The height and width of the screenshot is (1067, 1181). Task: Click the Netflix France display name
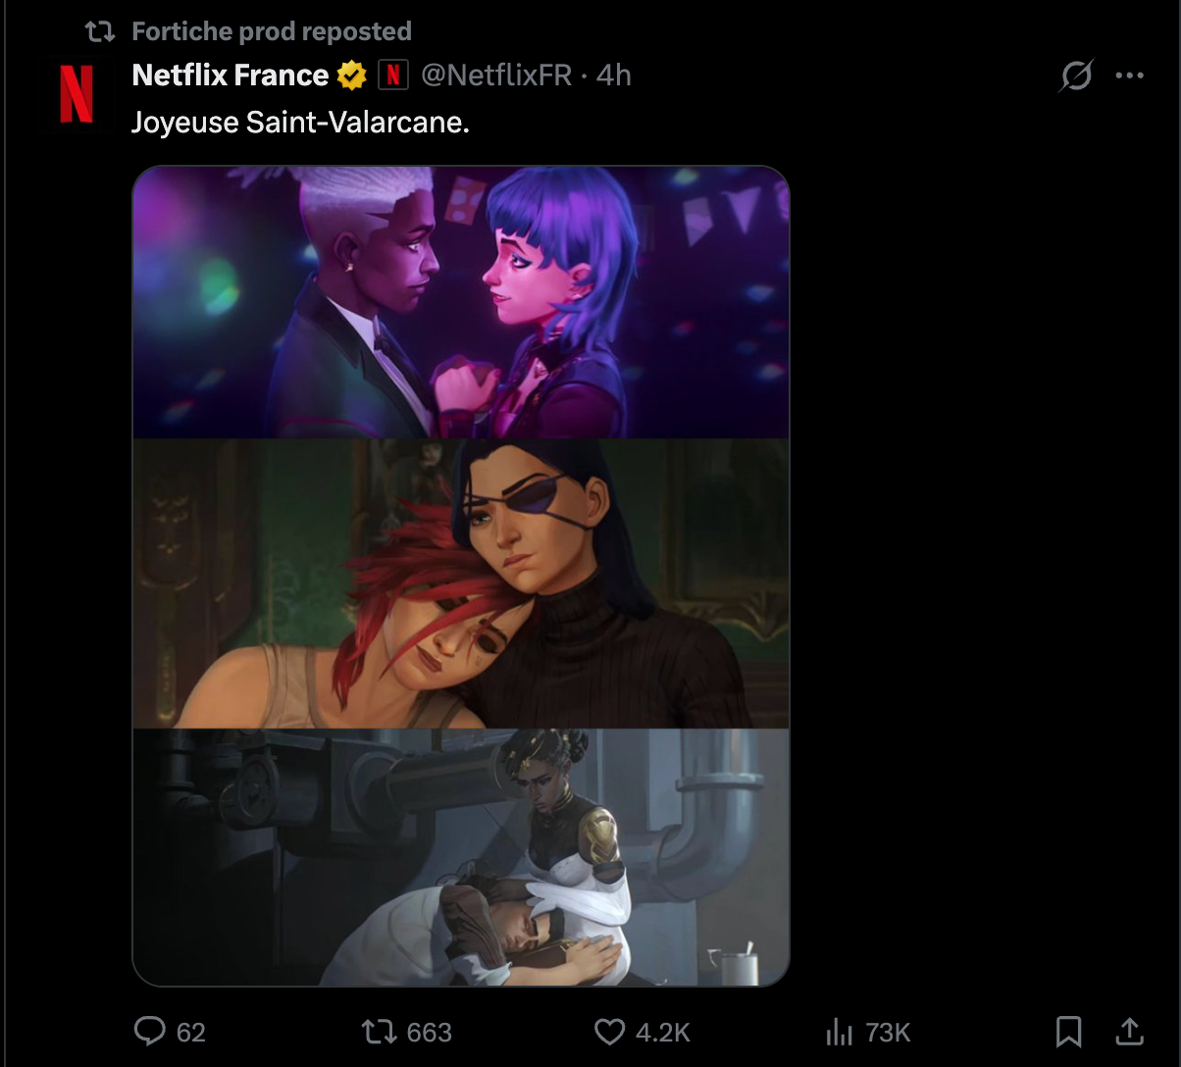click(x=231, y=76)
